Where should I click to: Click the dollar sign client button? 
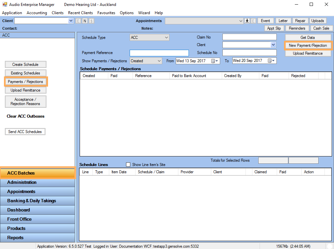[x=91, y=21]
